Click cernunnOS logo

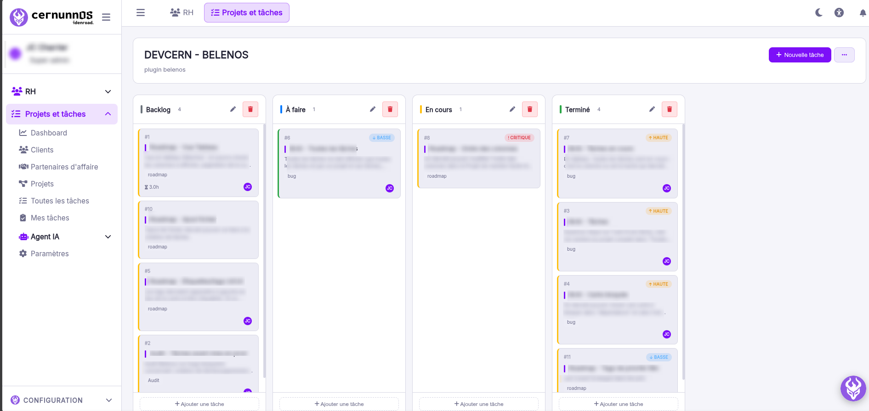(52, 17)
